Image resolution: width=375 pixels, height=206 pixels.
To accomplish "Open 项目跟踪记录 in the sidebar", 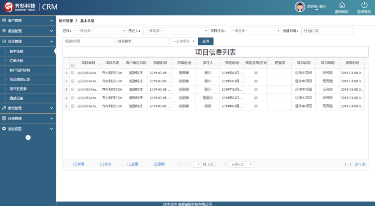I will click(20, 80).
